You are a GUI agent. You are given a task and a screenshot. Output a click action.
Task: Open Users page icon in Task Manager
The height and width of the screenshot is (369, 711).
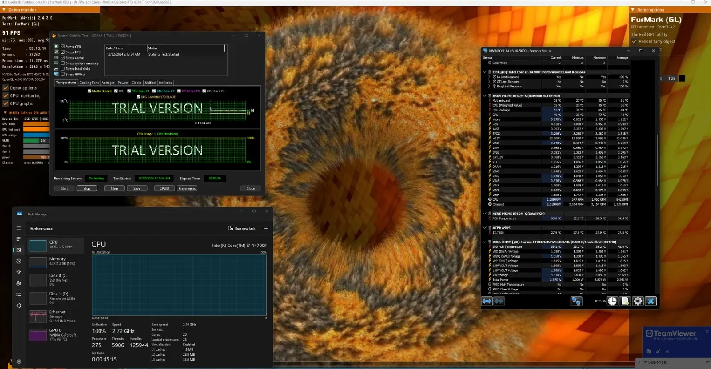point(19,283)
